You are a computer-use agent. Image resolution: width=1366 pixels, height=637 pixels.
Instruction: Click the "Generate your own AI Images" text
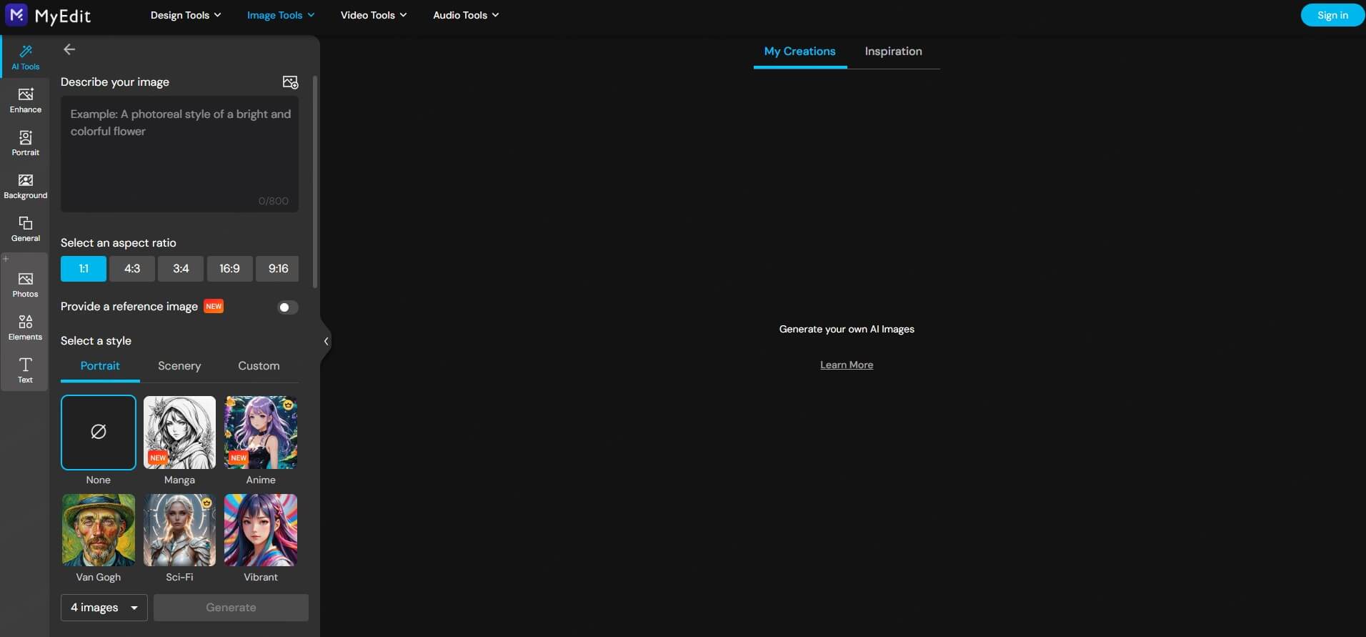[847, 330]
